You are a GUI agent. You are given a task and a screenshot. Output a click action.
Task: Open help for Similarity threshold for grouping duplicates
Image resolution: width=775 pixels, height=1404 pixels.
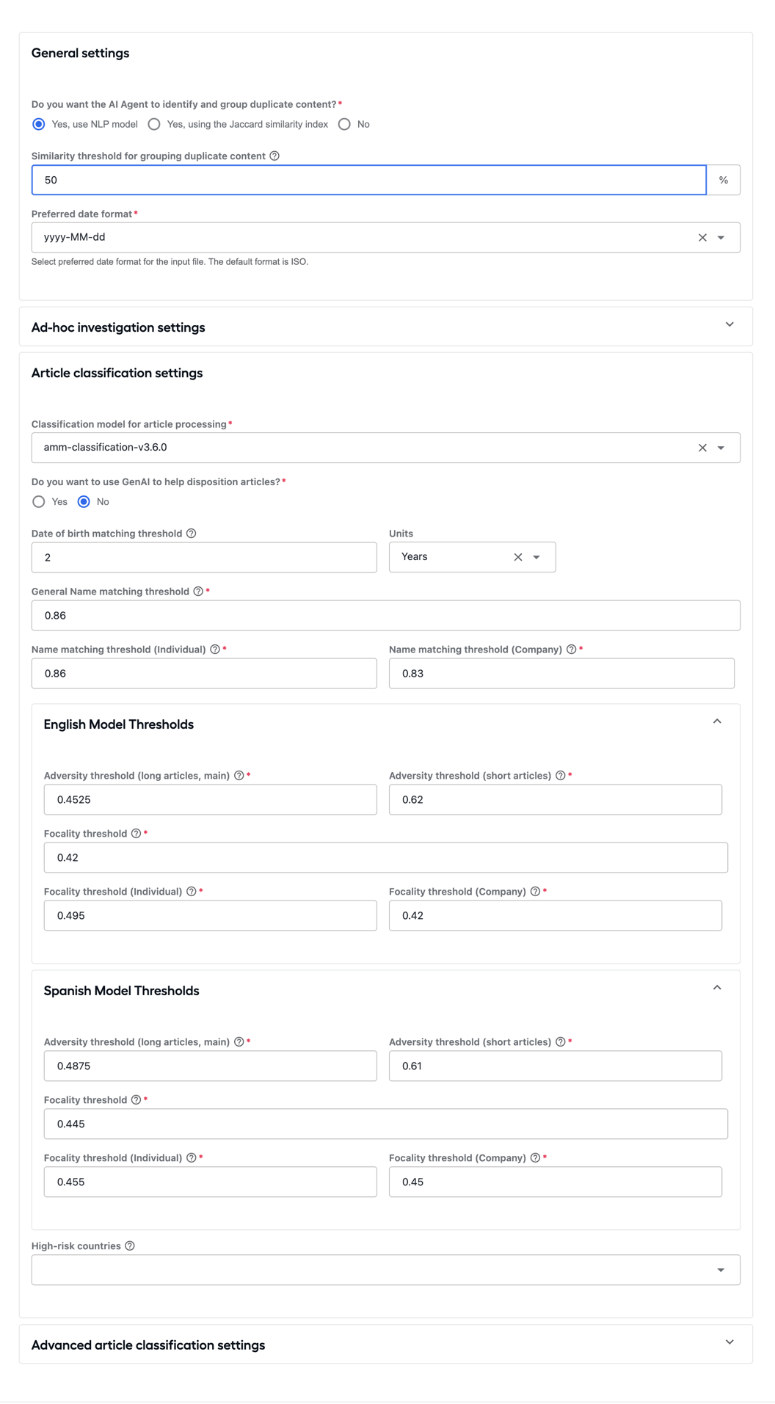pos(274,156)
